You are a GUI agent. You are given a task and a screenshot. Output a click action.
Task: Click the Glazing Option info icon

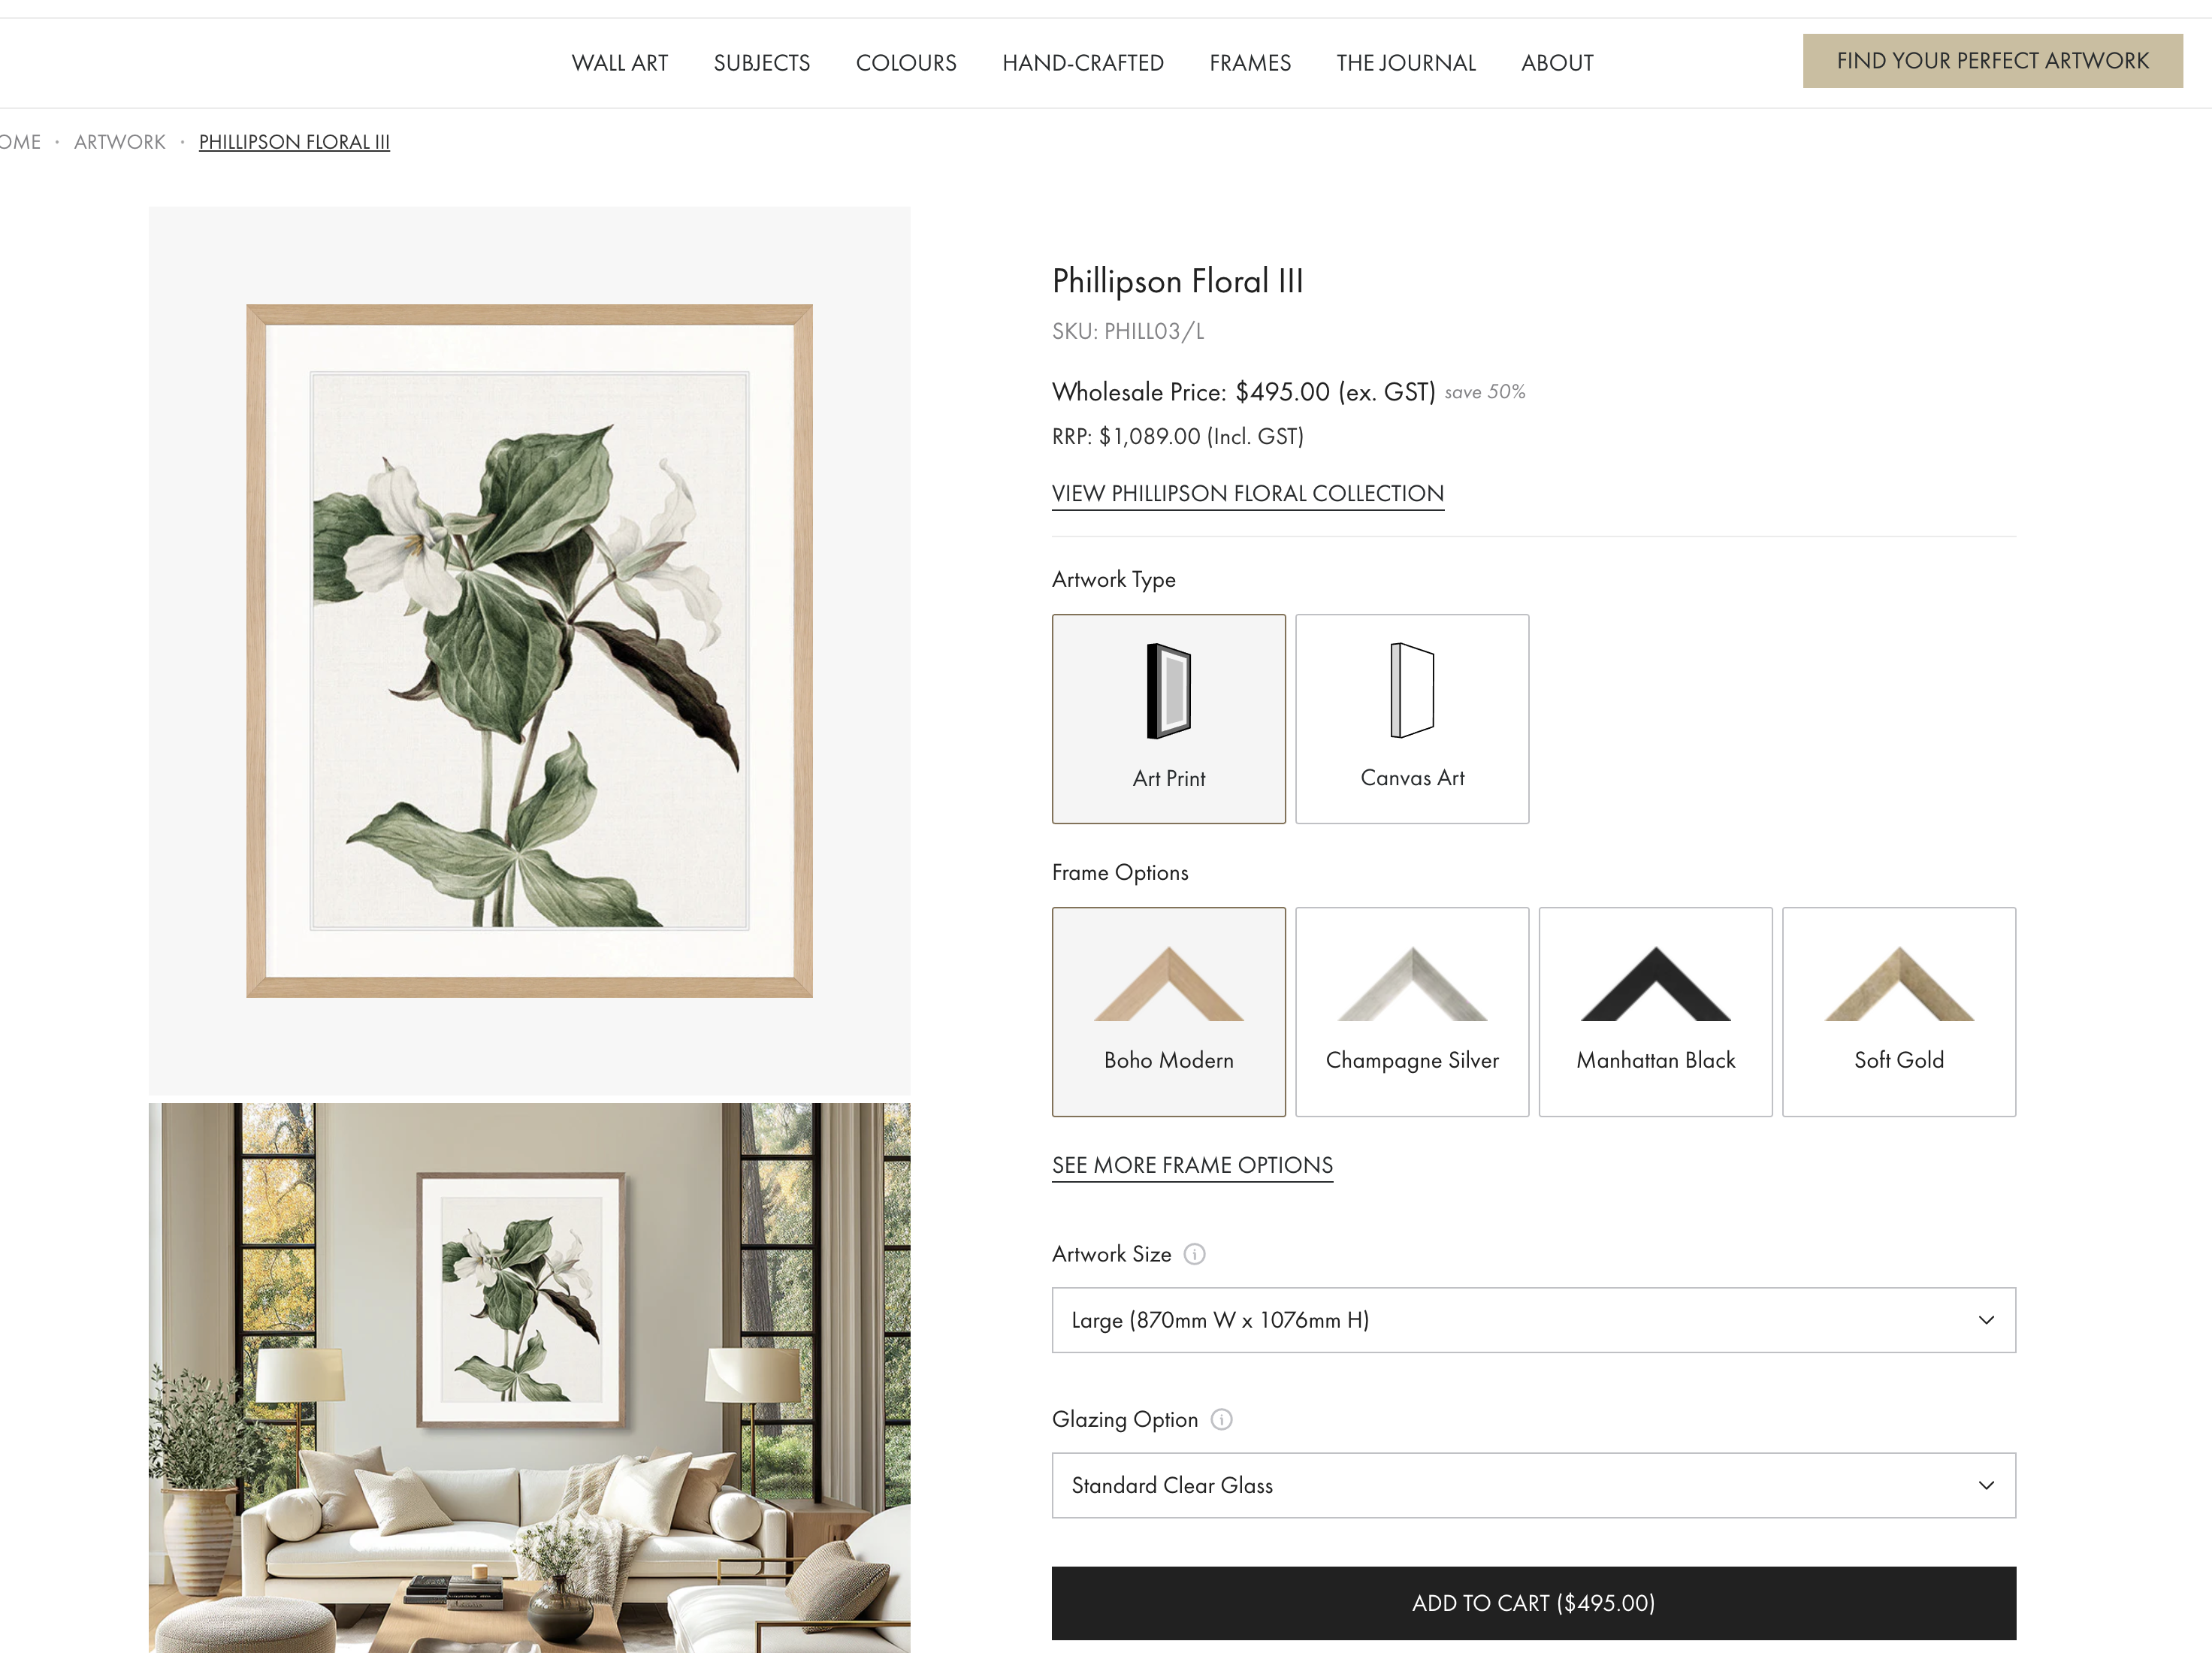point(1221,1419)
